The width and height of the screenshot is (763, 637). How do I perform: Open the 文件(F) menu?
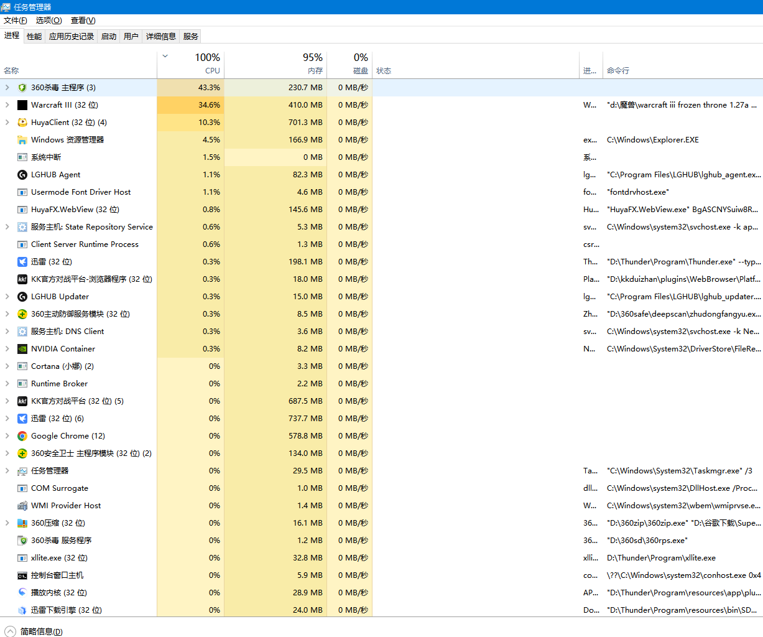tap(16, 21)
